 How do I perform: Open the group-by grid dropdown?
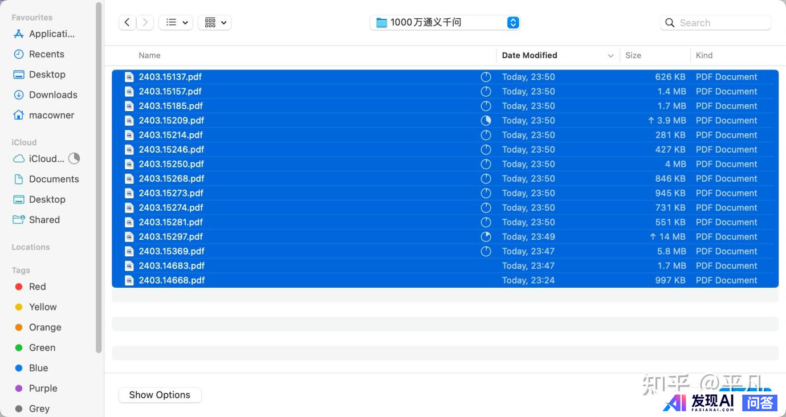[x=214, y=22]
